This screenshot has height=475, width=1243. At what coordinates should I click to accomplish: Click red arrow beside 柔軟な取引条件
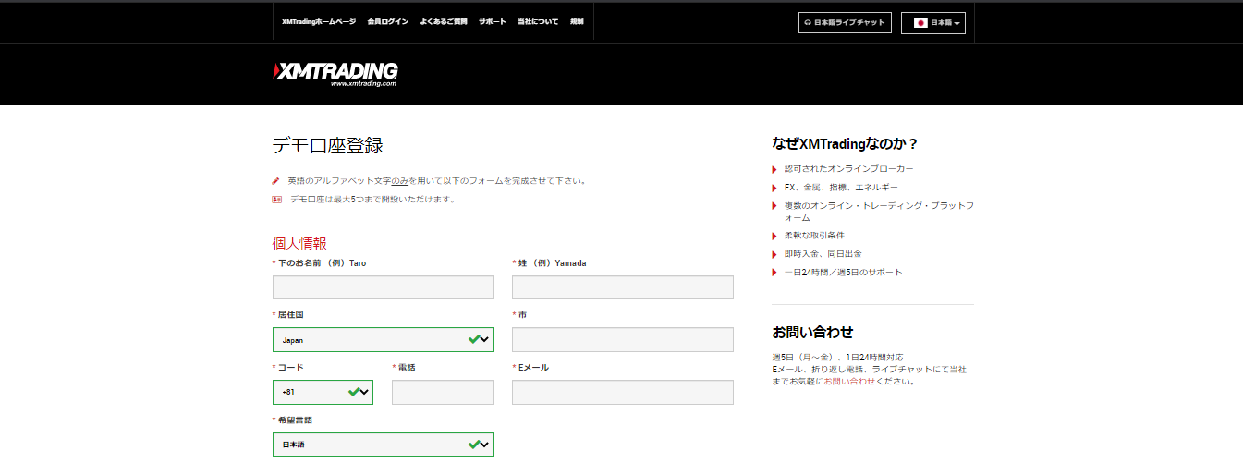[774, 237]
